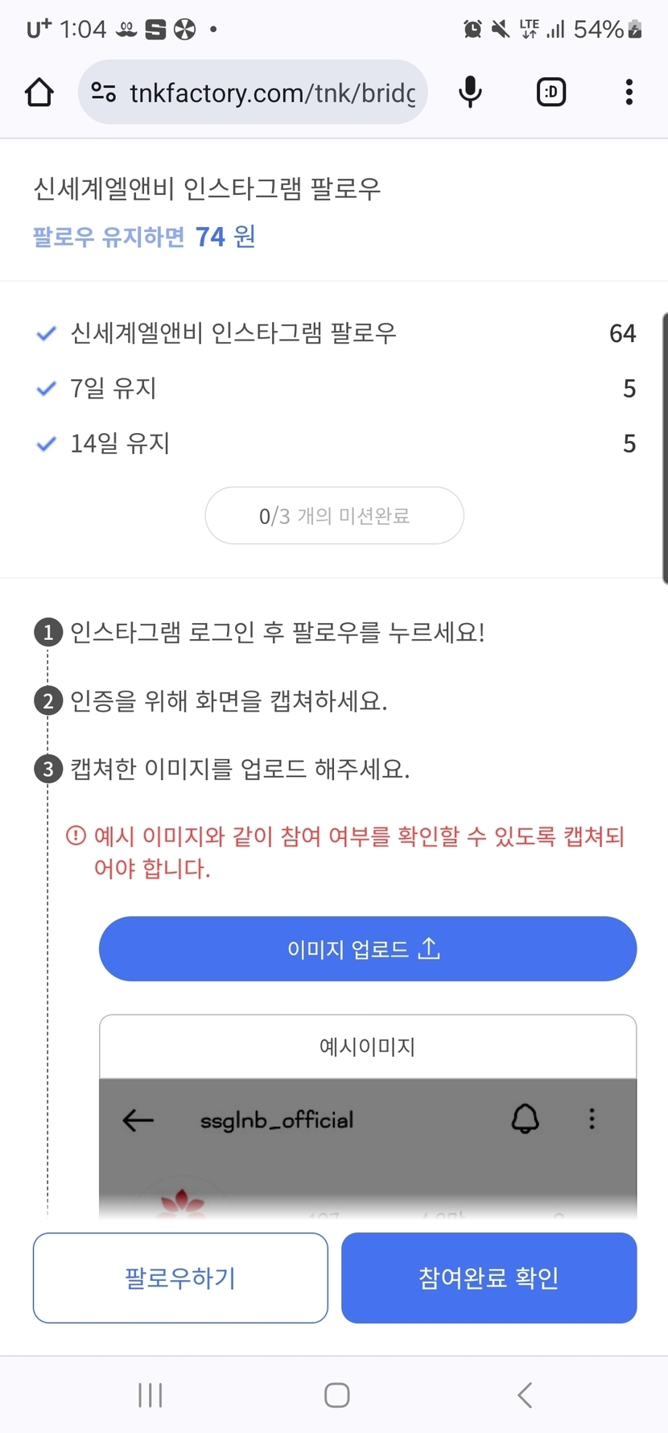Click the 이미지 업로드 button
Screen dimensions: 668x1433
(368, 949)
